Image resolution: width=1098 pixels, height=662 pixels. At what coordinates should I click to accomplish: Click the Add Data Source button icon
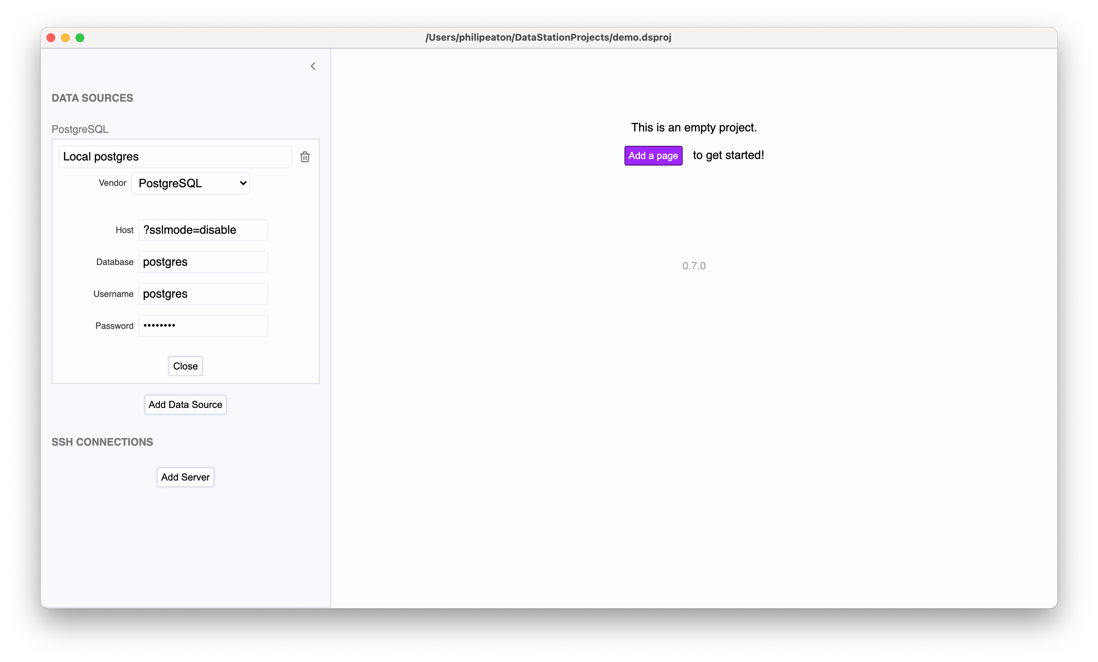coord(185,404)
